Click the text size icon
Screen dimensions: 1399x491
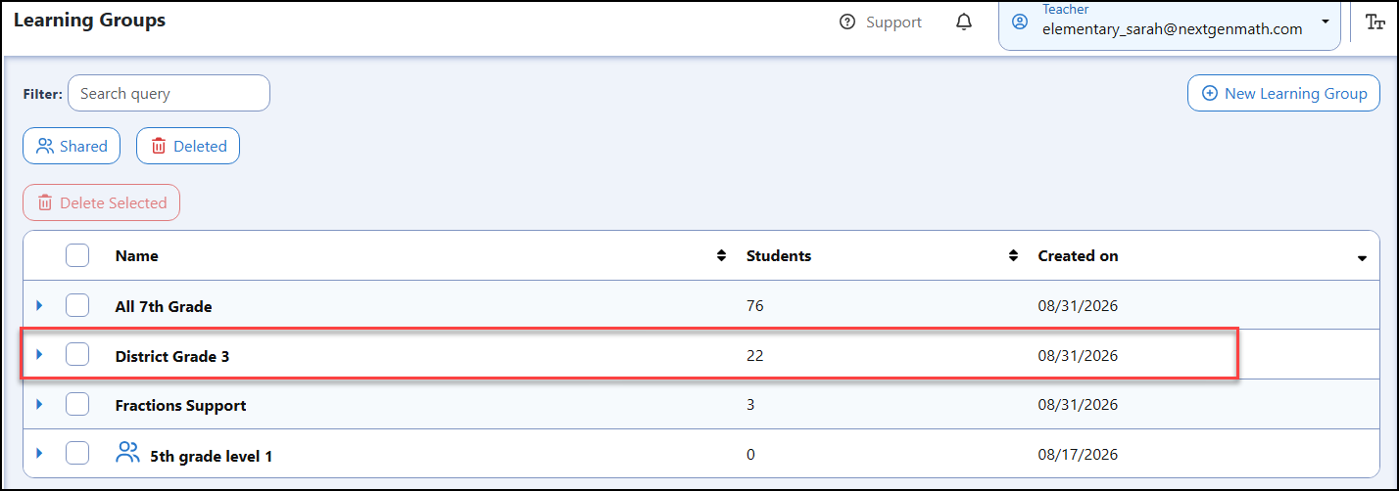[x=1375, y=22]
